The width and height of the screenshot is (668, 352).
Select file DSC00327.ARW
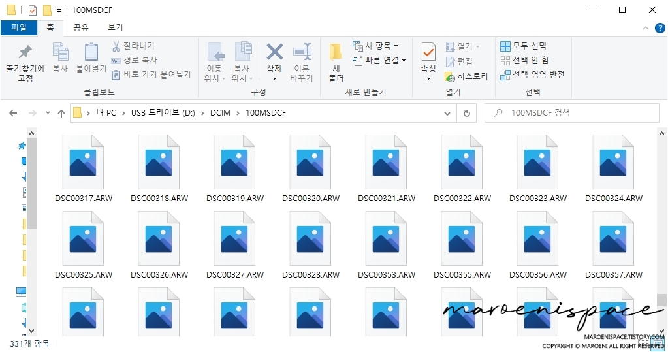coord(235,245)
